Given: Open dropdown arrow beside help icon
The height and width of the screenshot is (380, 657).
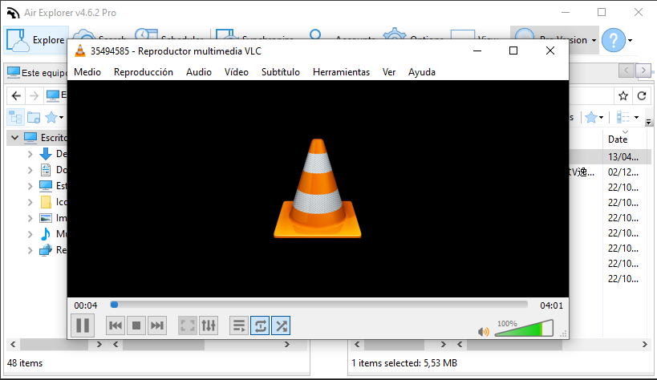Looking at the screenshot, I should click(630, 41).
